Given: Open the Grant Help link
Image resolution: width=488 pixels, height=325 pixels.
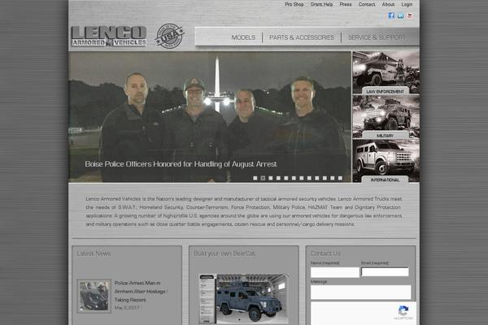Looking at the screenshot, I should click(x=321, y=4).
